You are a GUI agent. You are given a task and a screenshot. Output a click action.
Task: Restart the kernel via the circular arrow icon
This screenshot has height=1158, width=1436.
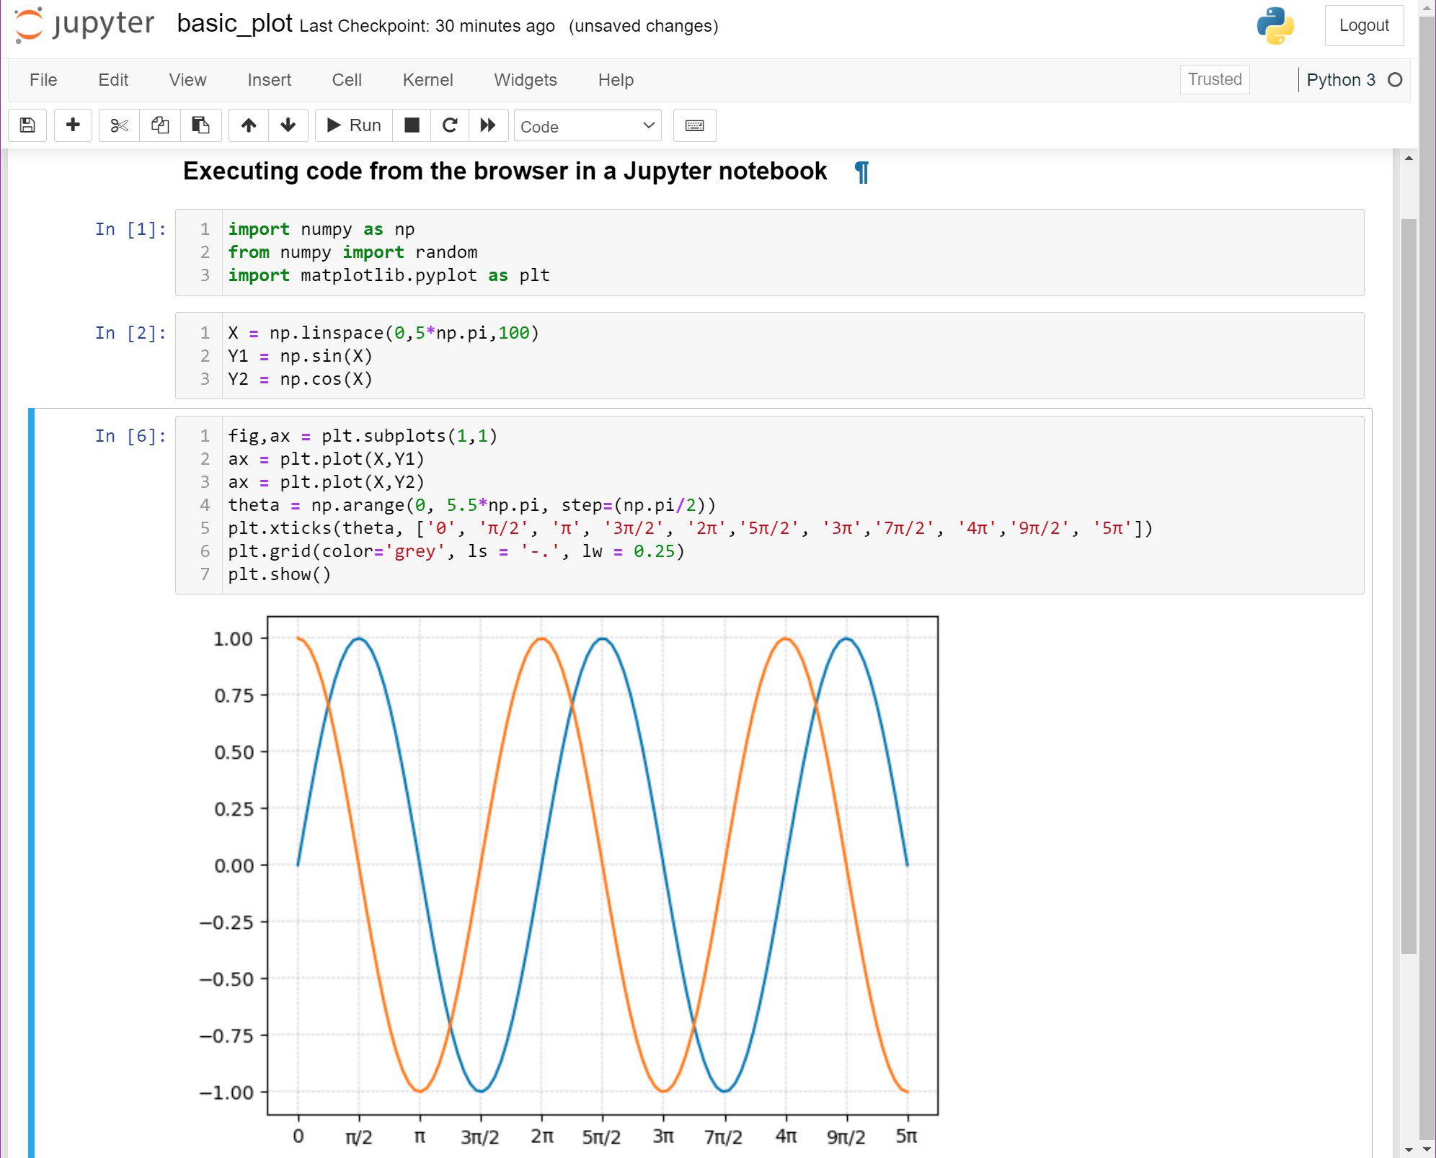(x=450, y=125)
